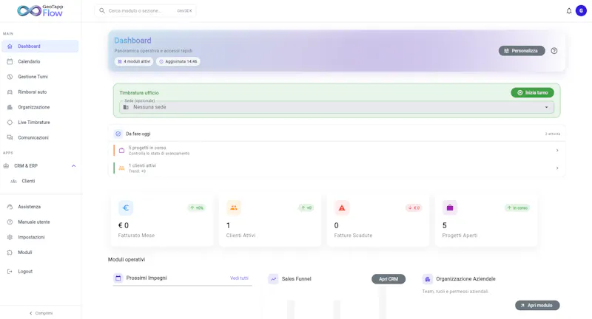
Task: Open Dashboard in the sidebar
Action: coord(40,47)
